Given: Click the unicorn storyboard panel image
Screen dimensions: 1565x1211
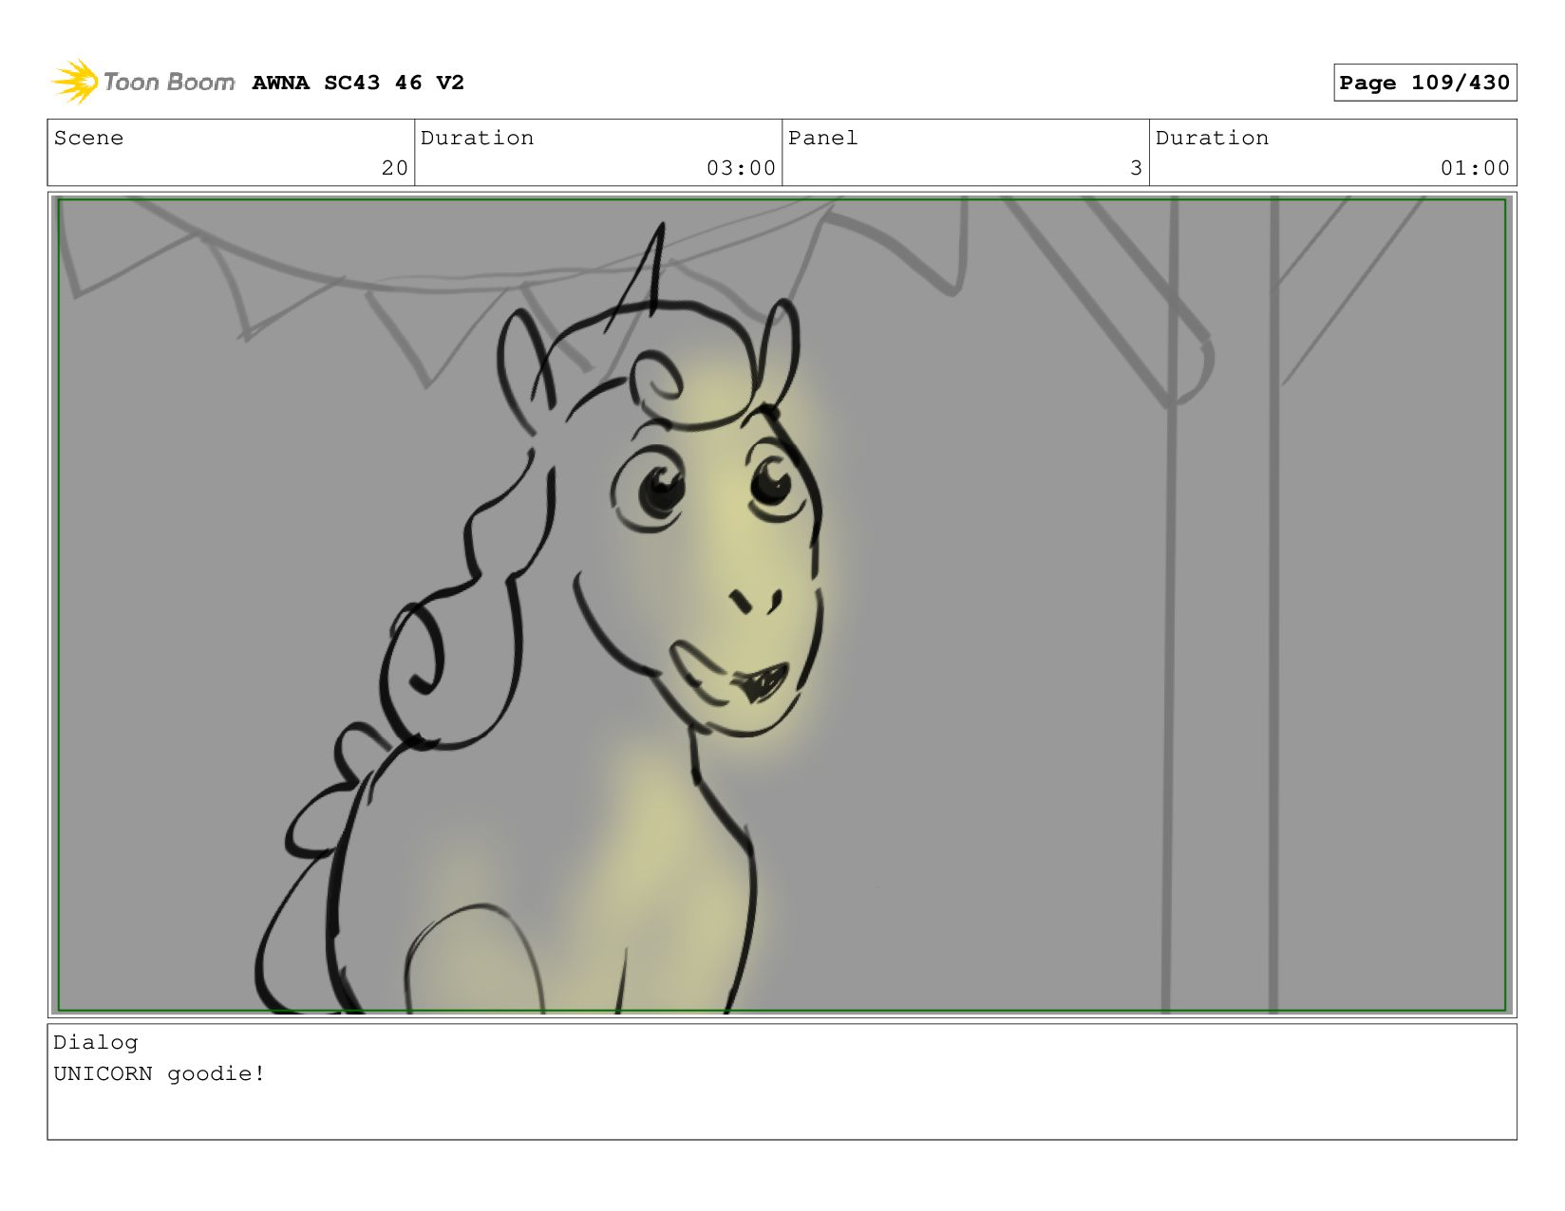Looking at the screenshot, I should tap(782, 605).
